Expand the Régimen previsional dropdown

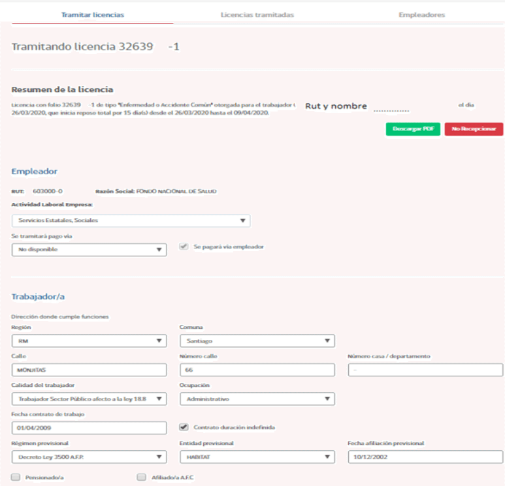(x=90, y=457)
